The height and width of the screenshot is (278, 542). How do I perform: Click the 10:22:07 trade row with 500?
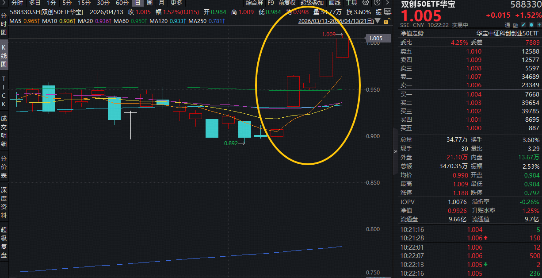click(x=470, y=256)
